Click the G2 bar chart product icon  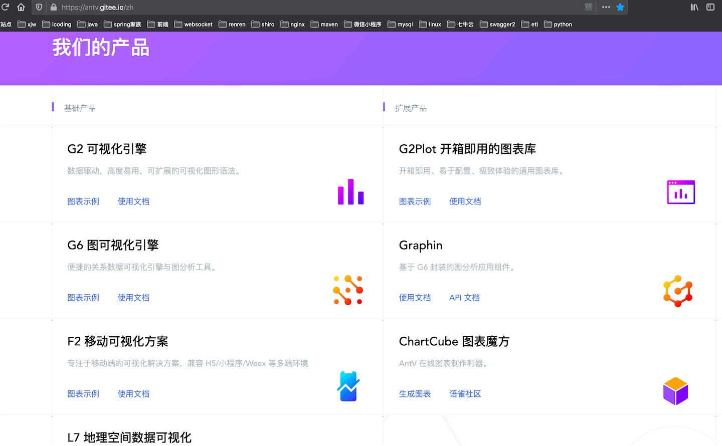pyautogui.click(x=350, y=192)
